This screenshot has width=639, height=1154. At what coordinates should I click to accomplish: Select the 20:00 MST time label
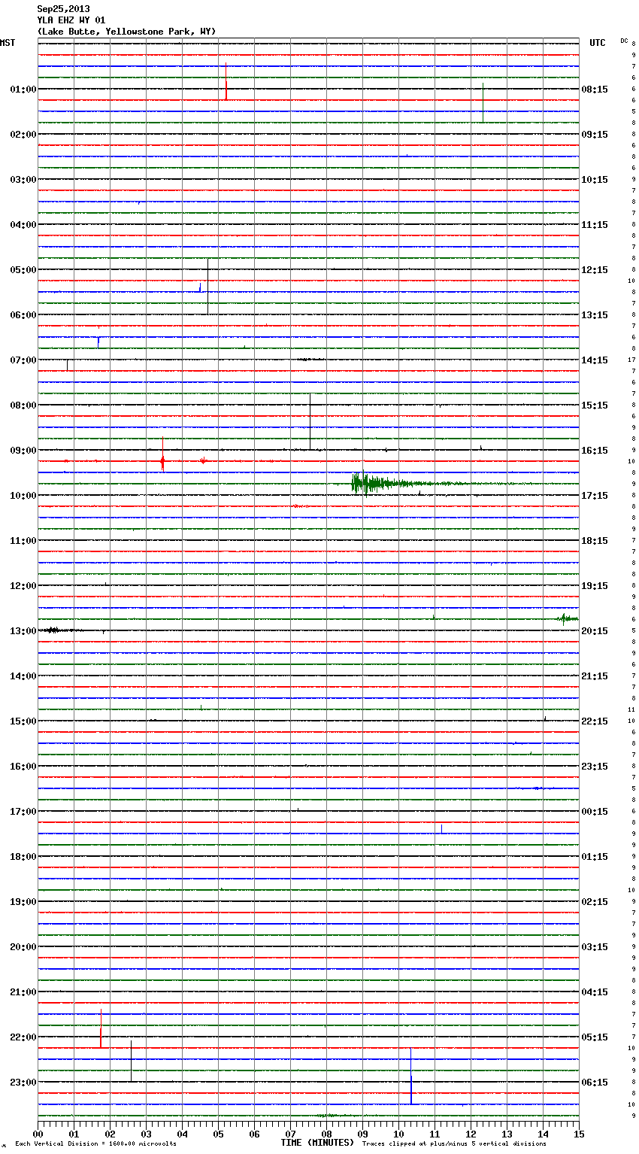point(23,947)
